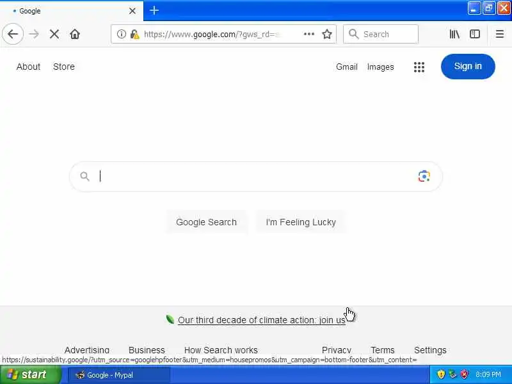Bookmark this page with the star

tap(327, 34)
